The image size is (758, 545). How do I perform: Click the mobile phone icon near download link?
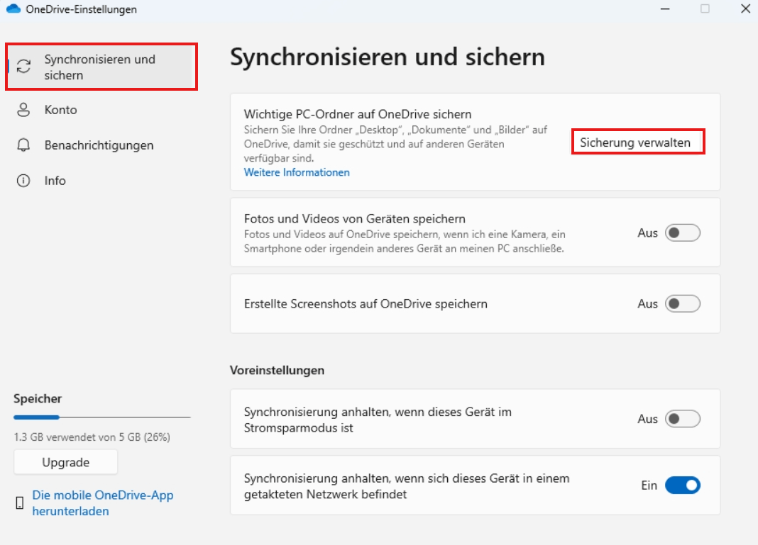coord(20,503)
